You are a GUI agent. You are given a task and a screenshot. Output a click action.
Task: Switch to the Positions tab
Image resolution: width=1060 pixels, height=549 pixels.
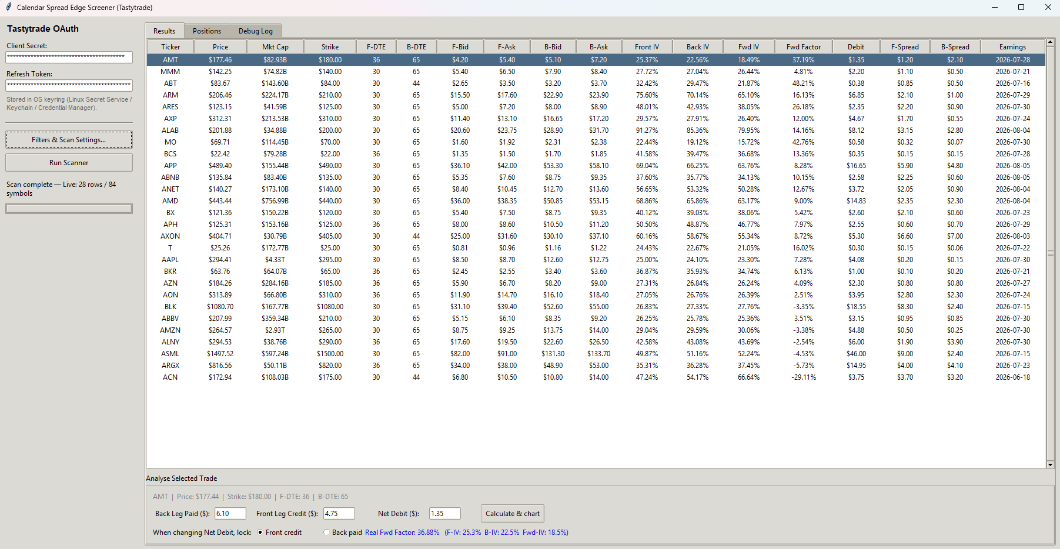[x=207, y=31]
